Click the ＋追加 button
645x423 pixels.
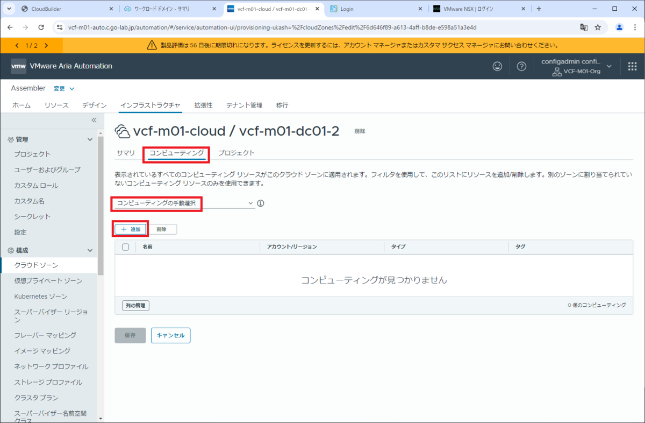[x=131, y=229]
